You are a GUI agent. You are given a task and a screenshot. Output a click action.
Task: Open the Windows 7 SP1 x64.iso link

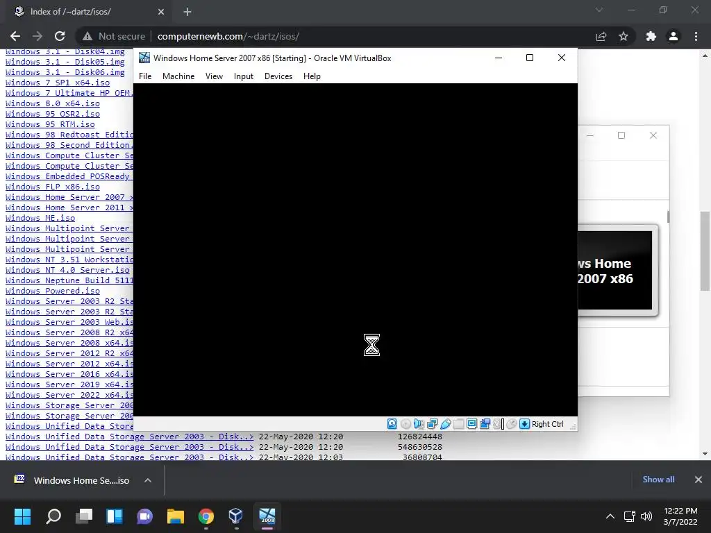(58, 83)
